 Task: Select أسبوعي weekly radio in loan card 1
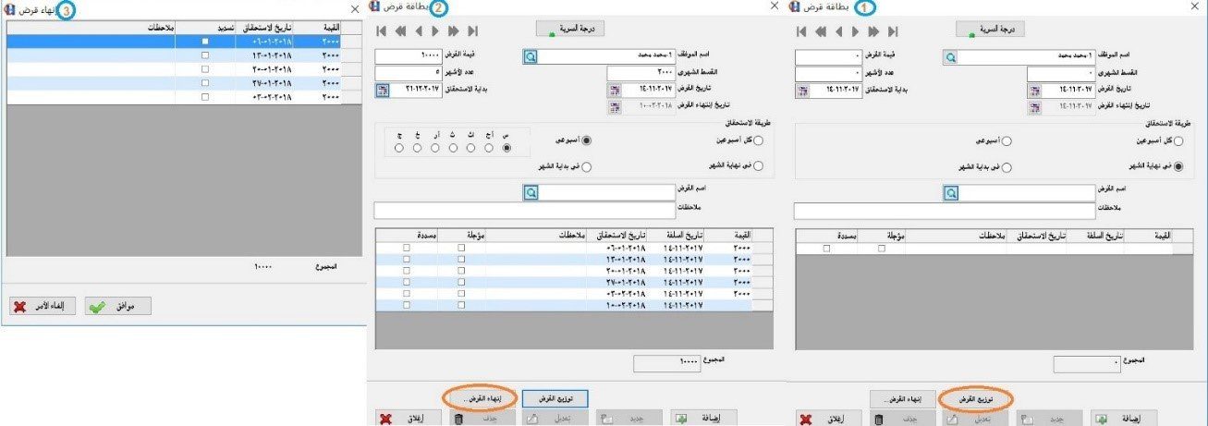(x=1007, y=141)
